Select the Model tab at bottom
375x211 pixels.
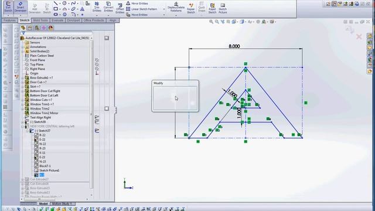43,203
